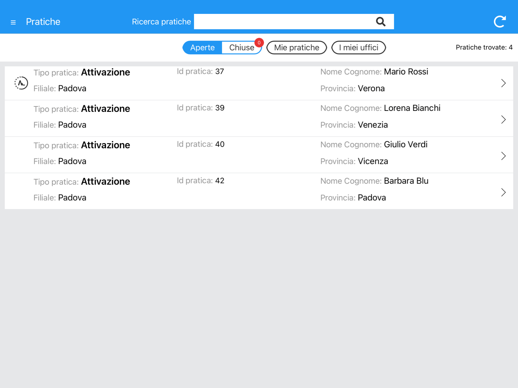Select the Aperte filter
Image resolution: width=518 pixels, height=388 pixels.
(202, 47)
